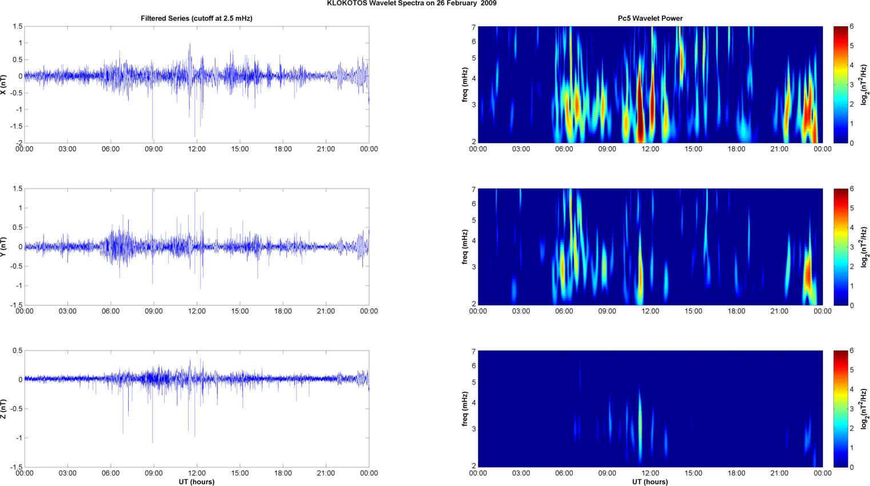Click the colorbar beside the middle spectrogram

pos(840,247)
